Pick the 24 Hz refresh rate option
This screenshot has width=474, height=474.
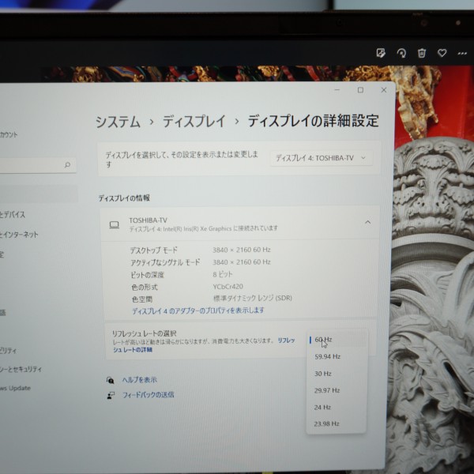[x=322, y=407]
